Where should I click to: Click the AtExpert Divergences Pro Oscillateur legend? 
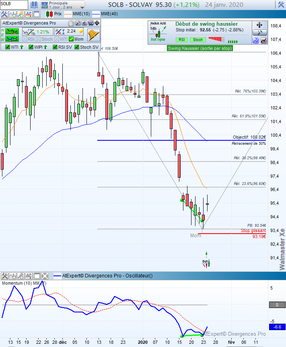[x=103, y=276]
